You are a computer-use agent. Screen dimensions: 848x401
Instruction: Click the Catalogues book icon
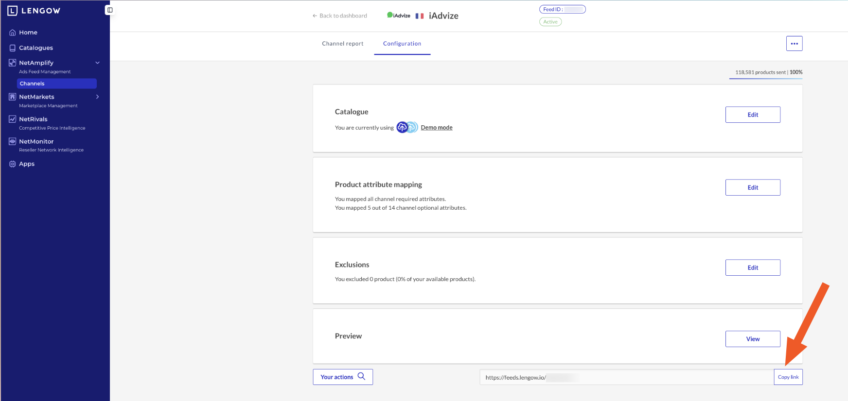click(x=13, y=48)
